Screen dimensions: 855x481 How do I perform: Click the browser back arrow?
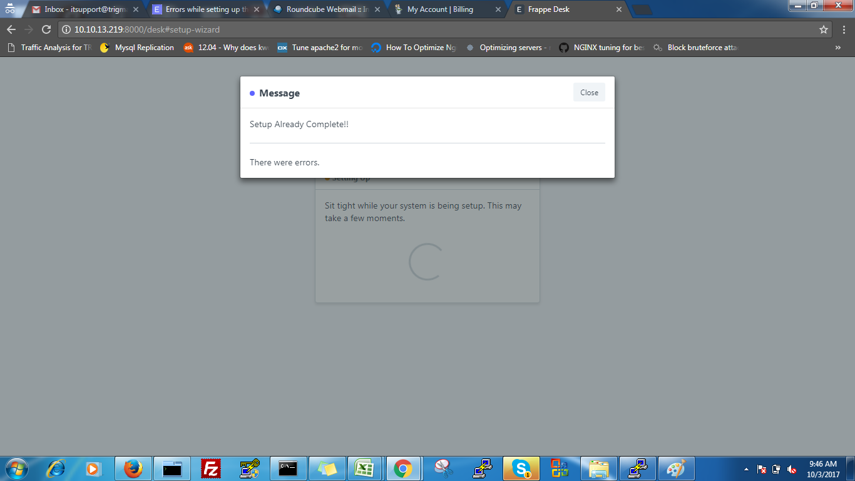pos(11,29)
